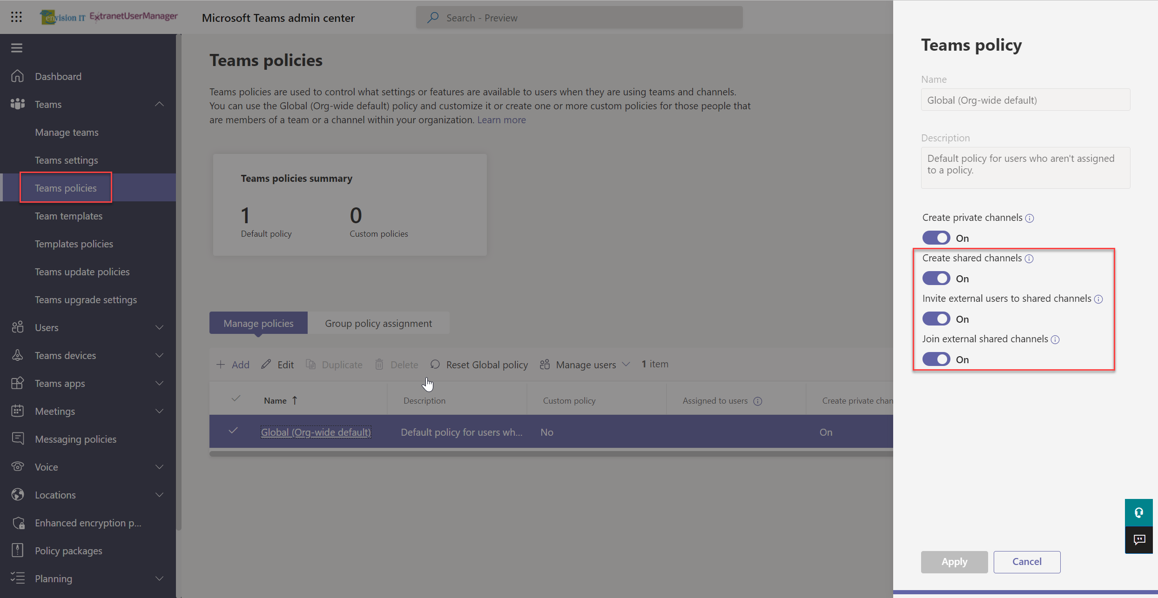Click the Enhanced encryption lock icon

18,523
